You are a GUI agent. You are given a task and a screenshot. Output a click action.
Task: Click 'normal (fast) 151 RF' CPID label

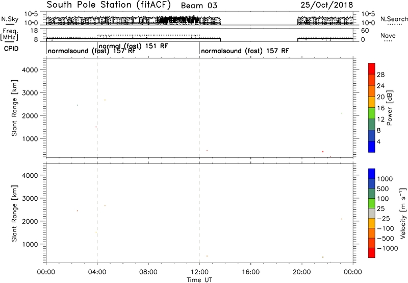134,46
